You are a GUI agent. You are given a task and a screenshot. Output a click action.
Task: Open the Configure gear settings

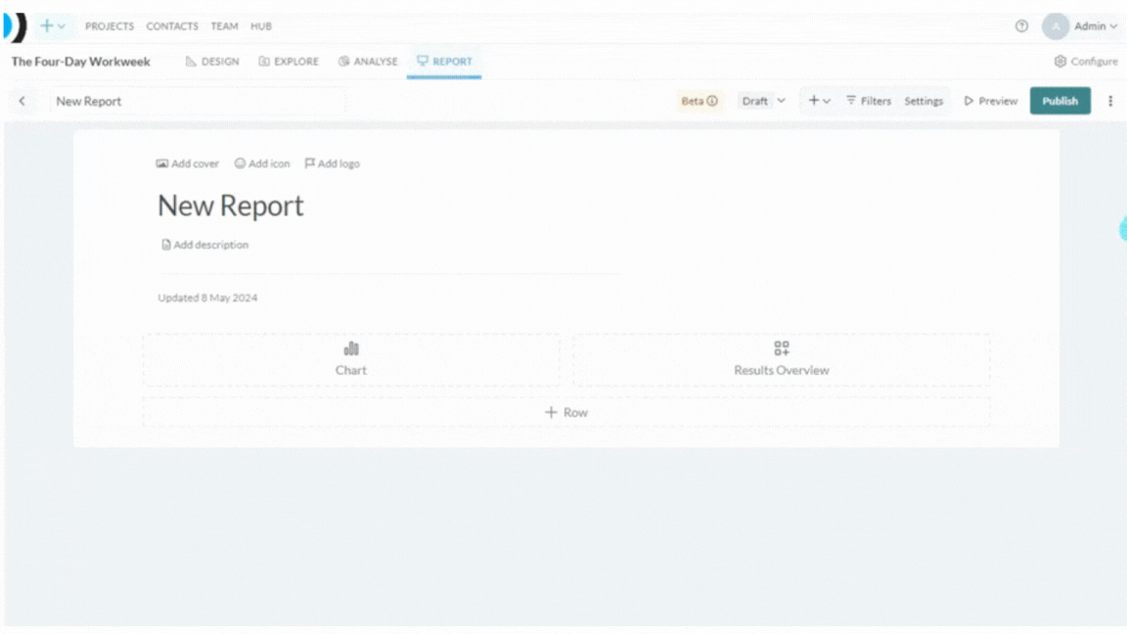click(x=1085, y=61)
